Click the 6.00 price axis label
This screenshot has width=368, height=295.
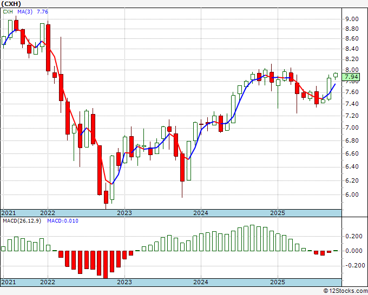(x=352, y=195)
